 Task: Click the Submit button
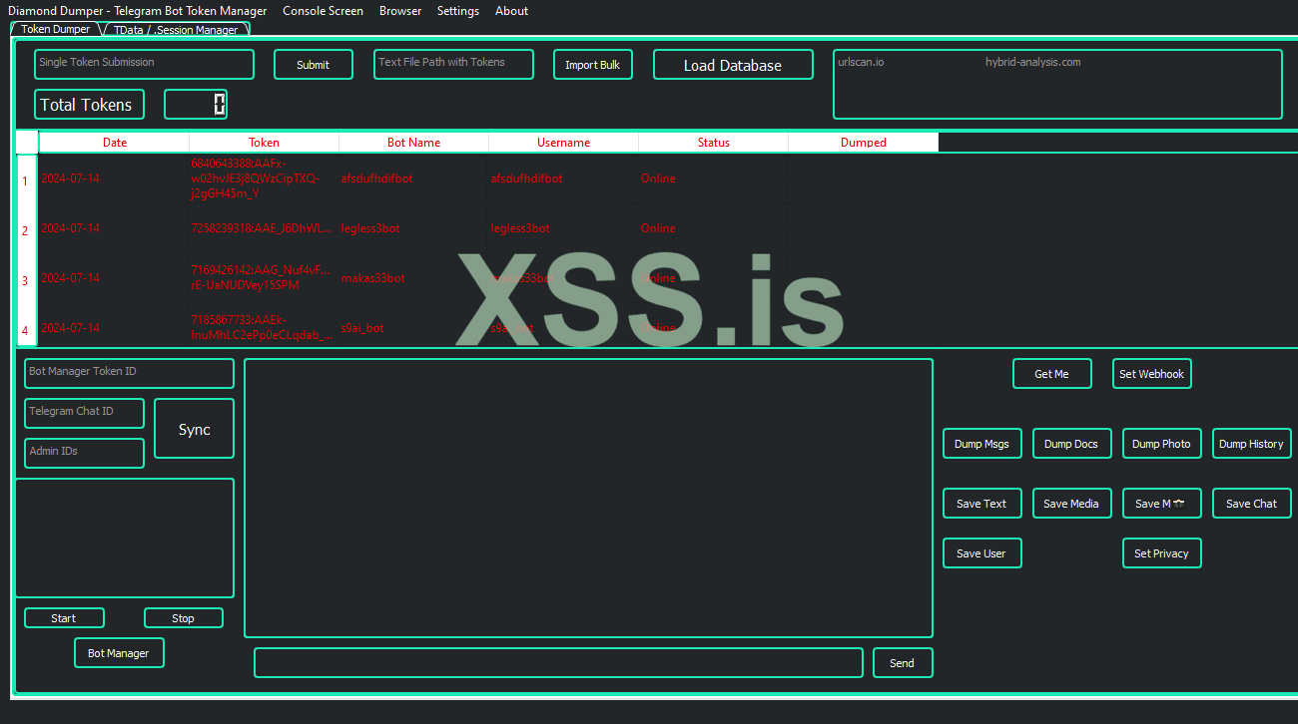point(314,64)
